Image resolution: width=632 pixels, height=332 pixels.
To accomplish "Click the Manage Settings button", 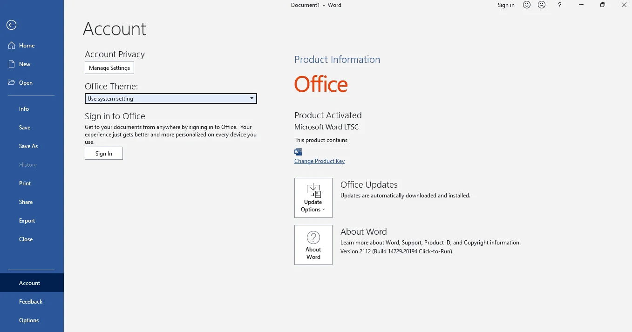I will pyautogui.click(x=109, y=68).
